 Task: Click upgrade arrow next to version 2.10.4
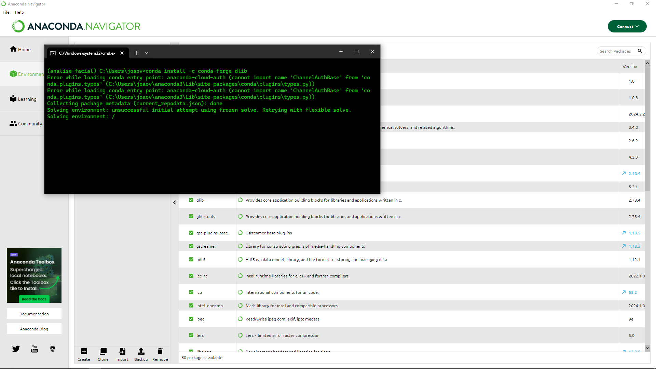point(624,173)
